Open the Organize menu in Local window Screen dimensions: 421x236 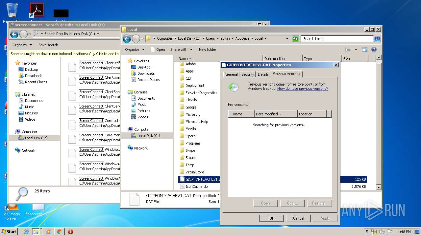click(x=135, y=49)
